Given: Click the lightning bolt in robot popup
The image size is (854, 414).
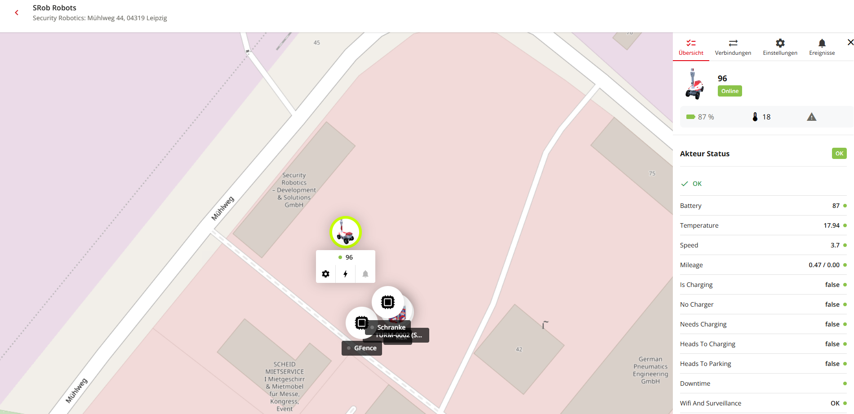Looking at the screenshot, I should click(x=346, y=274).
